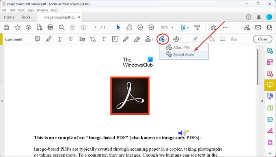Add a sticky note comment
The width and height of the screenshot is (276, 157).
37,39
